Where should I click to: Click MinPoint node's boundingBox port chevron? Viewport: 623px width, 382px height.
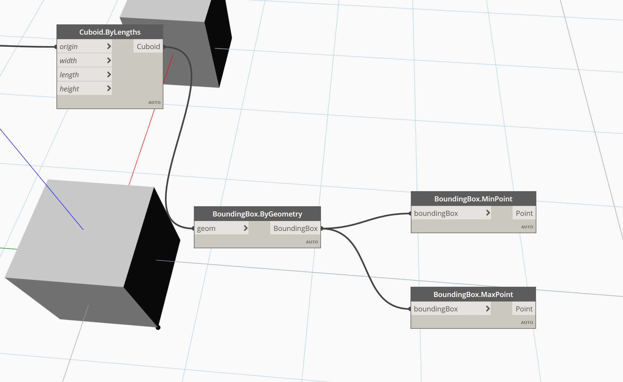(488, 213)
